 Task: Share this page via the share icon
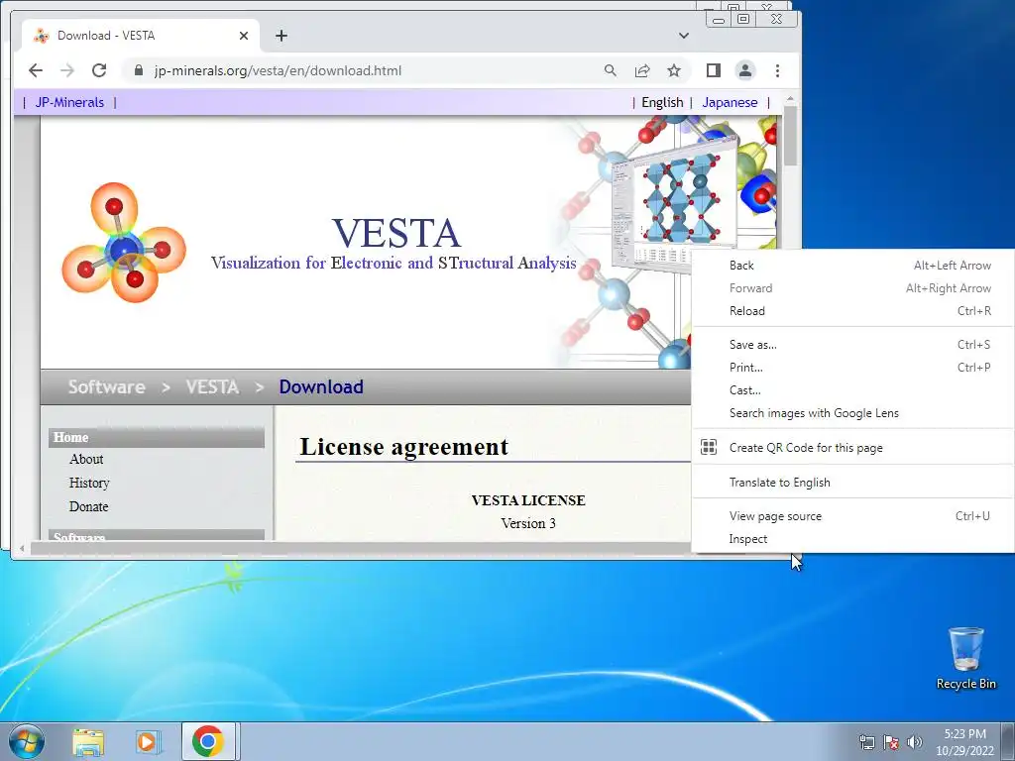tap(642, 70)
